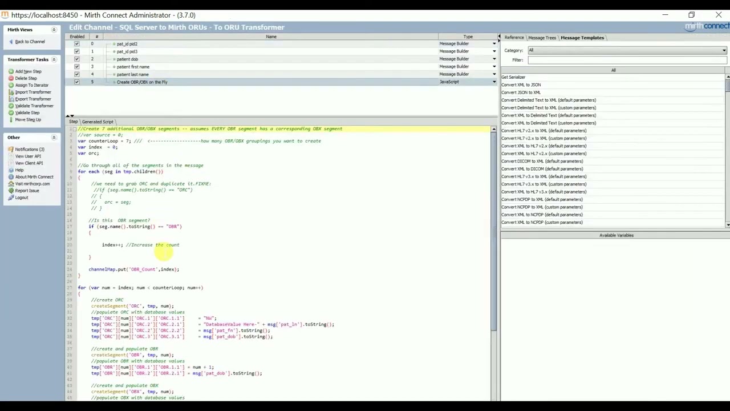Viewport: 730px width, 411px height.
Task: Click the About Mirth Connect info icon
Action: point(11,177)
